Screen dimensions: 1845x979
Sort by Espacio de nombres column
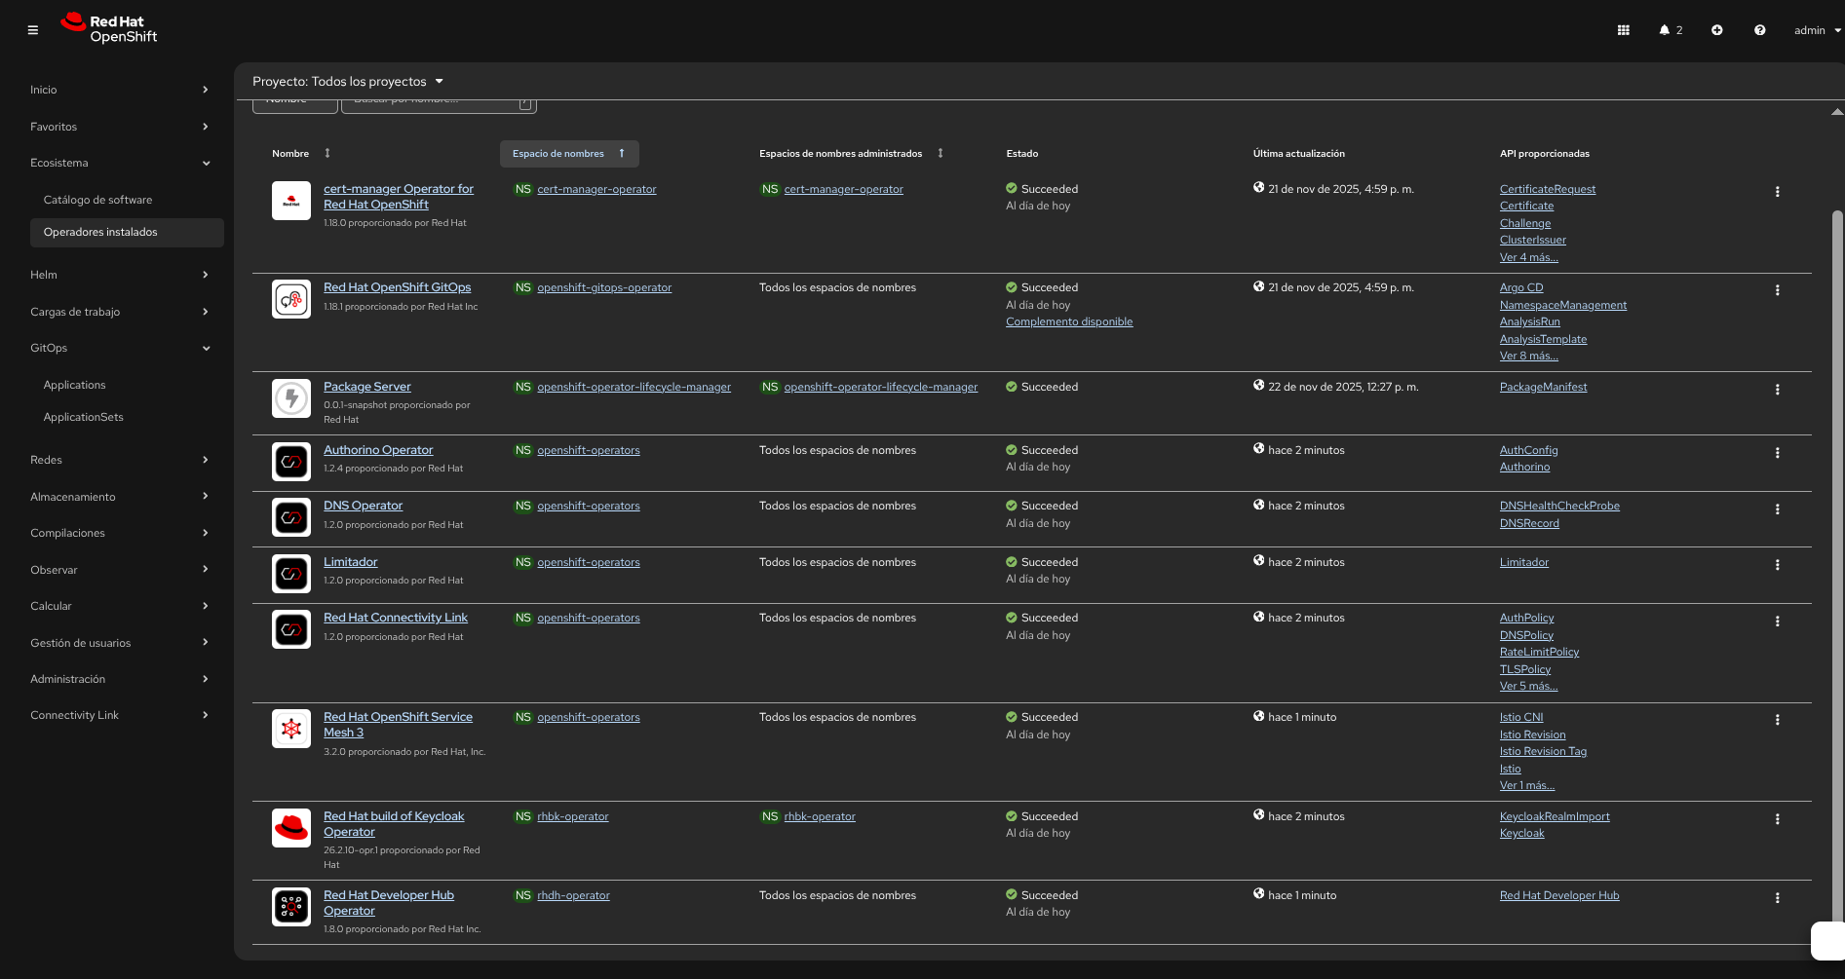coord(568,154)
